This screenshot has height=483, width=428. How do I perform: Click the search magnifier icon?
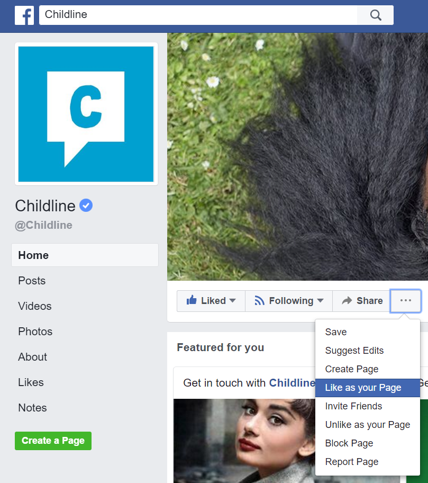coord(376,15)
